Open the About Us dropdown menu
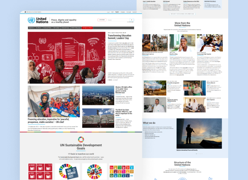The image size is (248, 180). point(31,28)
